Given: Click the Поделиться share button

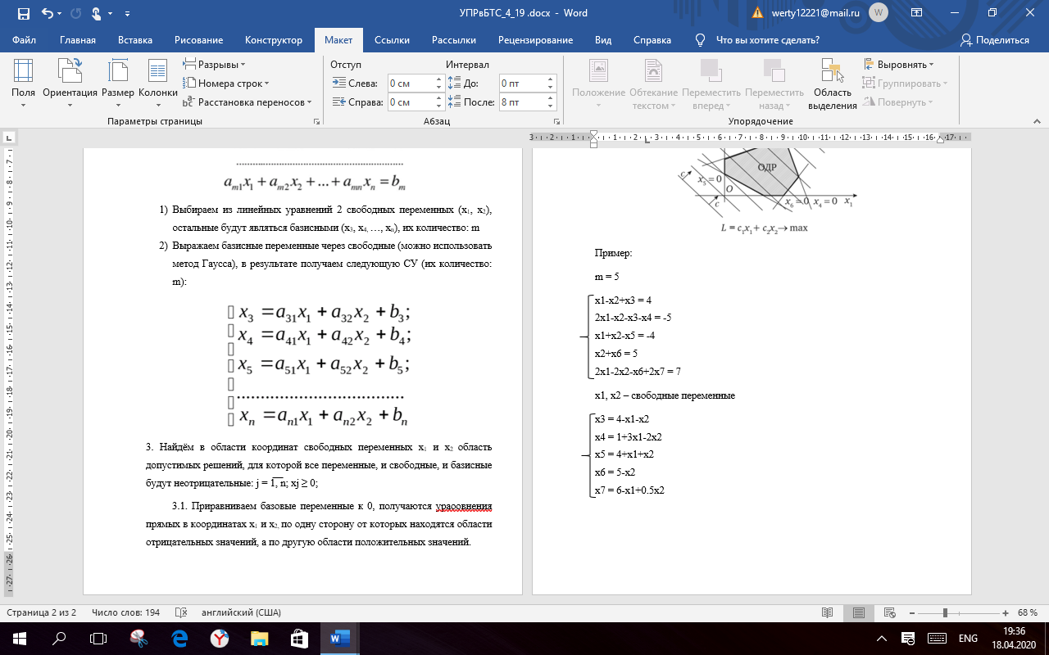Looking at the screenshot, I should pyautogui.click(x=995, y=40).
